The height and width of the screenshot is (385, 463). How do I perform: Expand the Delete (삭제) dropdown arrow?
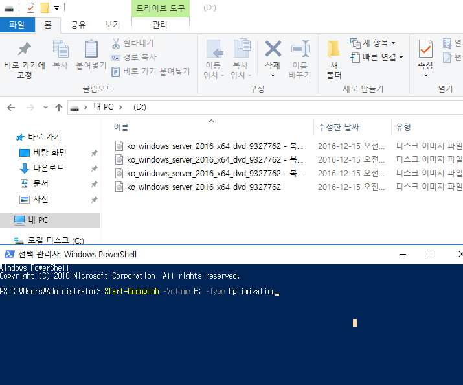tap(273, 76)
